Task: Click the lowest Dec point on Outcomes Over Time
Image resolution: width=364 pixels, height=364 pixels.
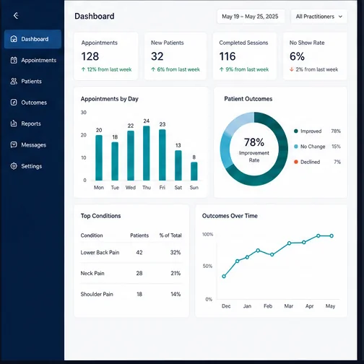Action: click(224, 277)
